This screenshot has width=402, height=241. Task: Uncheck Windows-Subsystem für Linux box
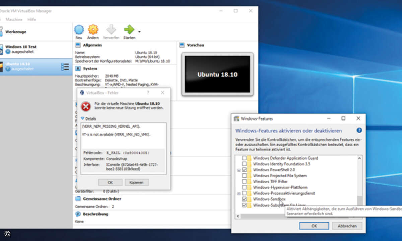(x=244, y=205)
